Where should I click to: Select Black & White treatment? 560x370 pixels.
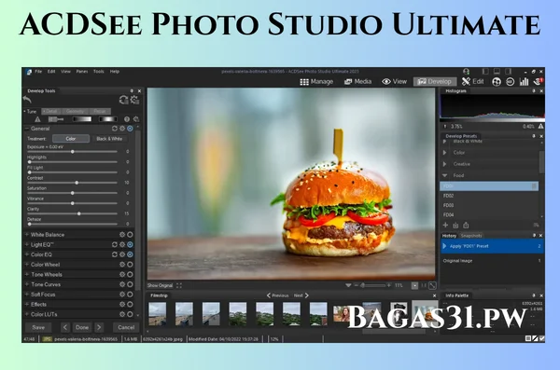(109, 139)
